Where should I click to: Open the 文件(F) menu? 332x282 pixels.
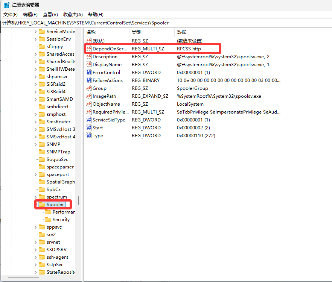pyautogui.click(x=11, y=15)
